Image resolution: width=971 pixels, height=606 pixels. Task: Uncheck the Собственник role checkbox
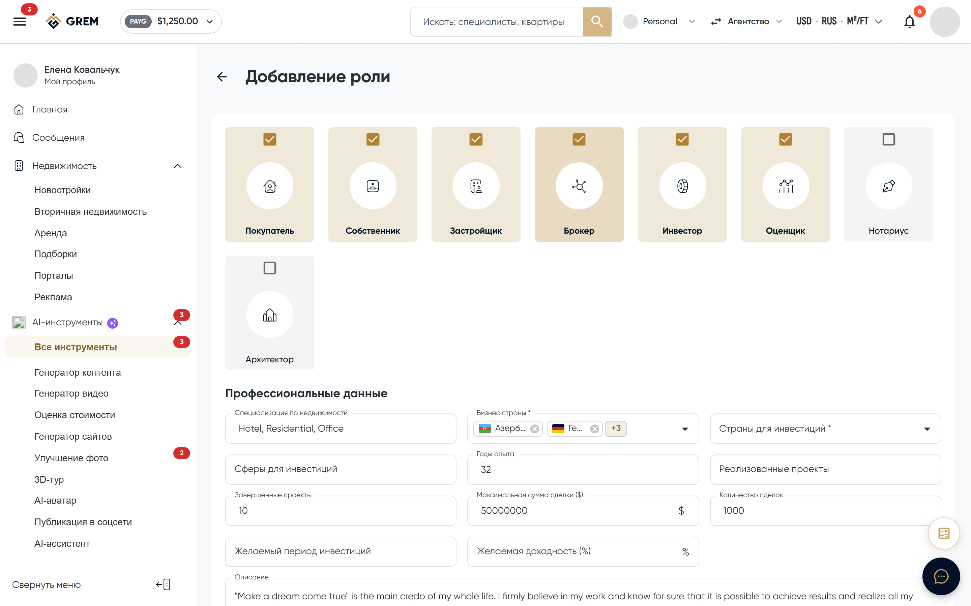[x=373, y=139]
